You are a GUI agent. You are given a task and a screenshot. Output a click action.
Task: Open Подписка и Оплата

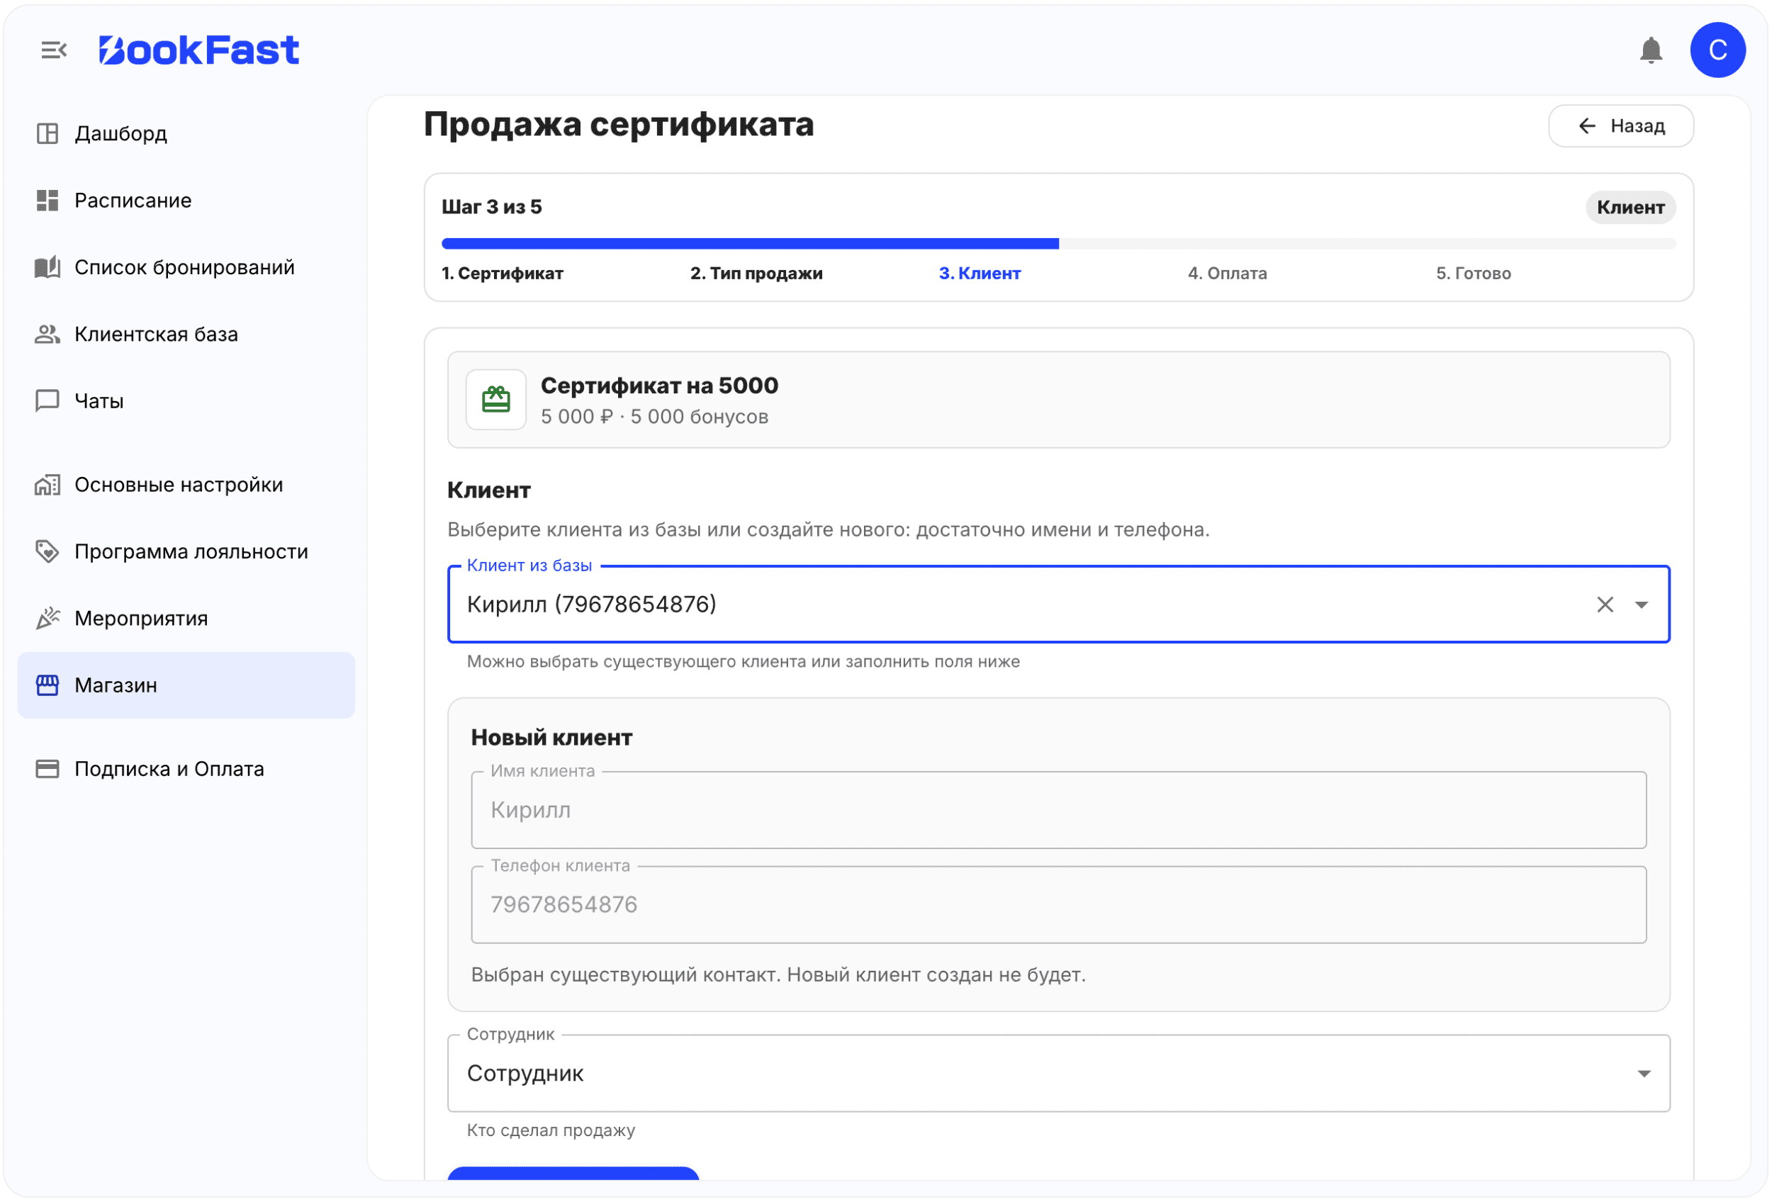coord(186,768)
